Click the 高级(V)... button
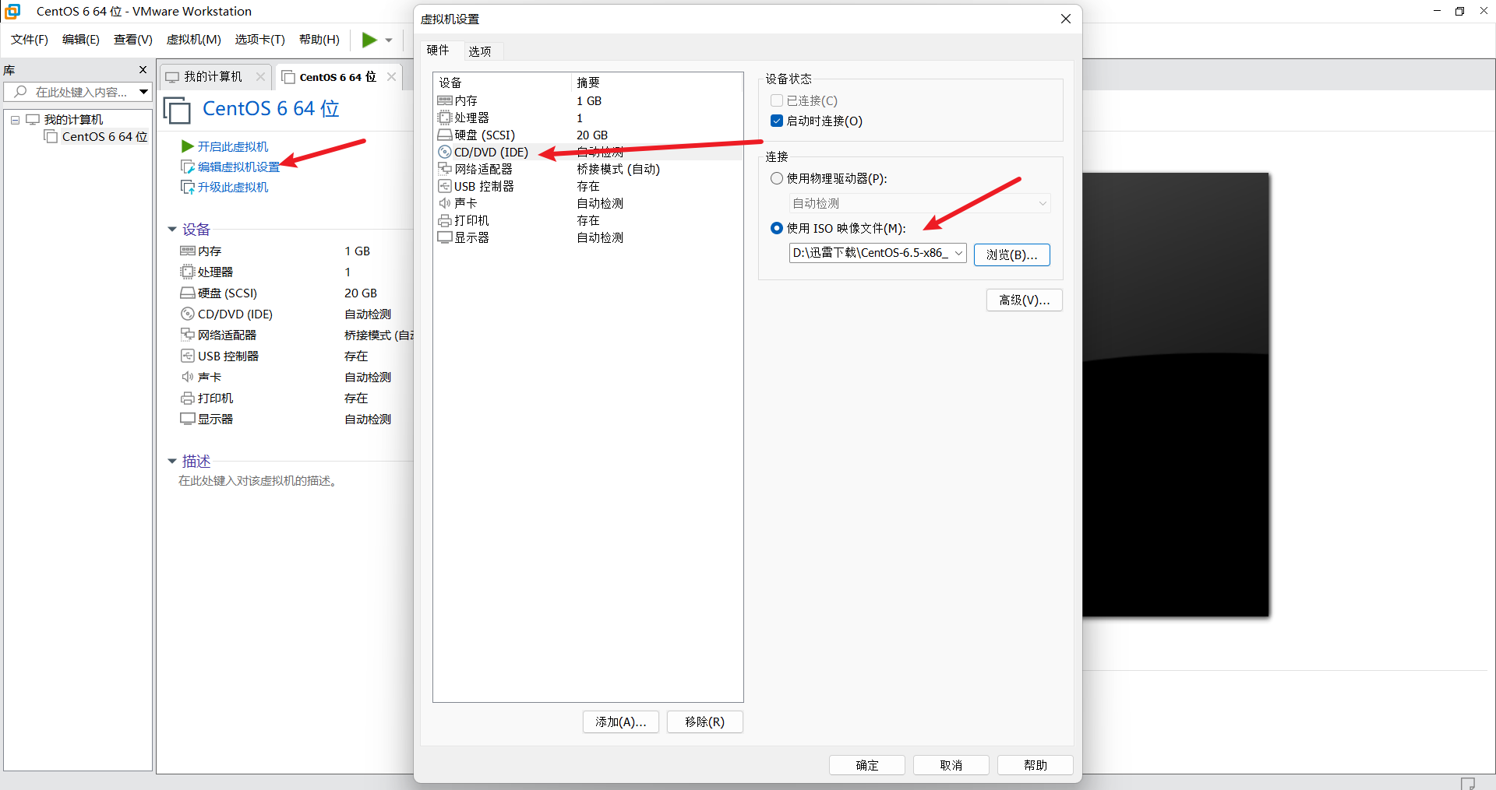The width and height of the screenshot is (1496, 790). pyautogui.click(x=1024, y=300)
